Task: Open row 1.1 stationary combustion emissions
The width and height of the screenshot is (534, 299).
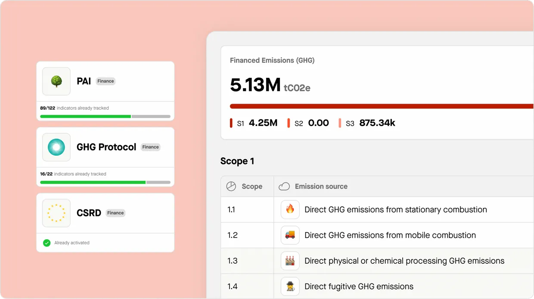Action: pos(395,210)
